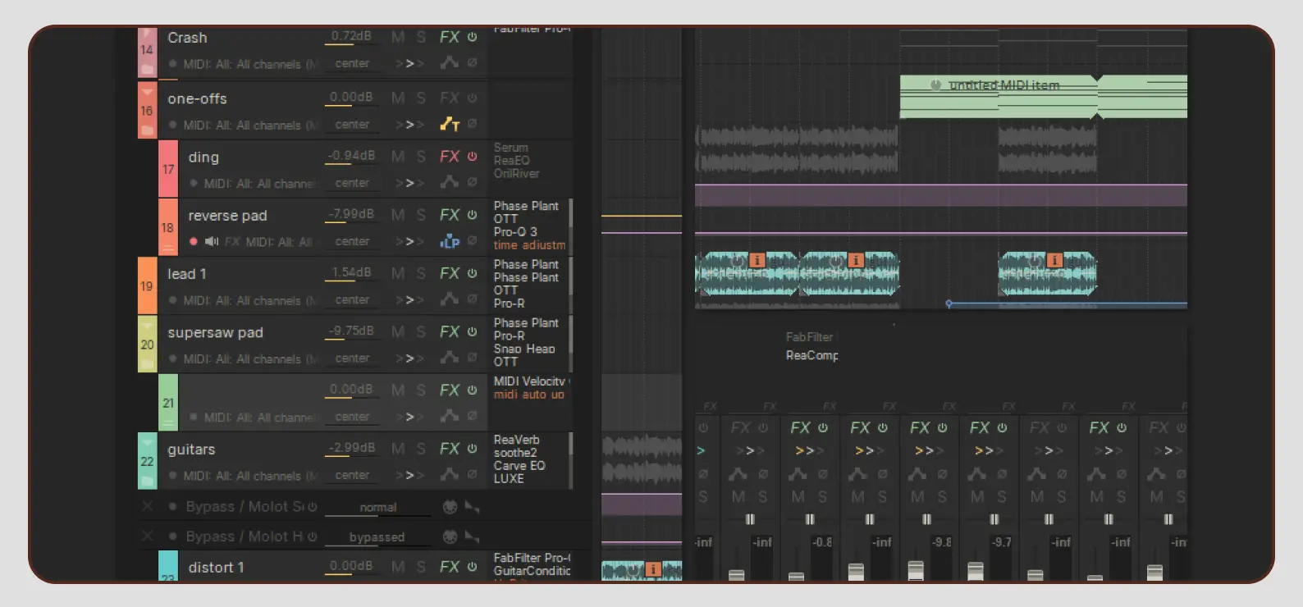The width and height of the screenshot is (1303, 607).
Task: Open the envelope icon on guitars track
Action: click(x=449, y=474)
